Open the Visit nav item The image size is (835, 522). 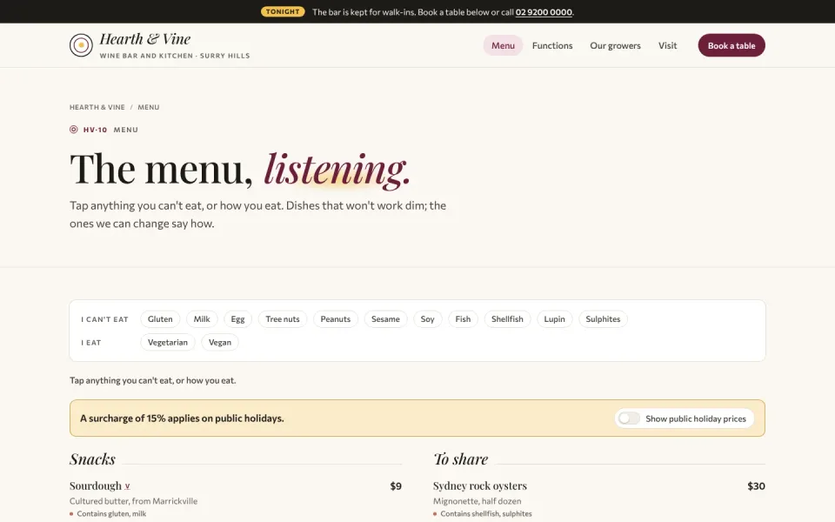[x=667, y=45]
